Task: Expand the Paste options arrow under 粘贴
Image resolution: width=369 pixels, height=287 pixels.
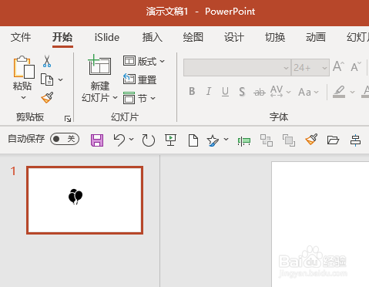Action: tap(23, 97)
